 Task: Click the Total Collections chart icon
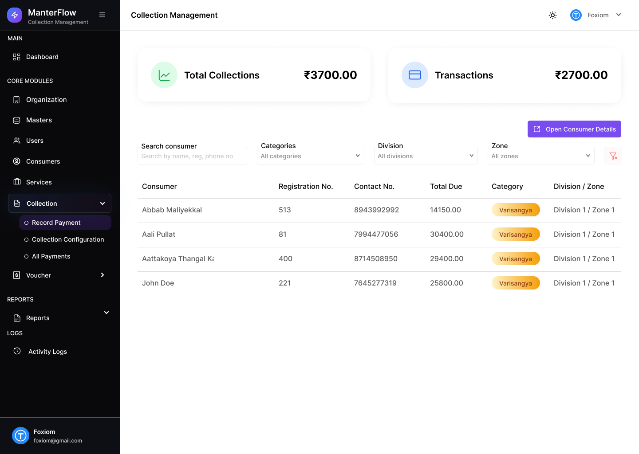[164, 75]
